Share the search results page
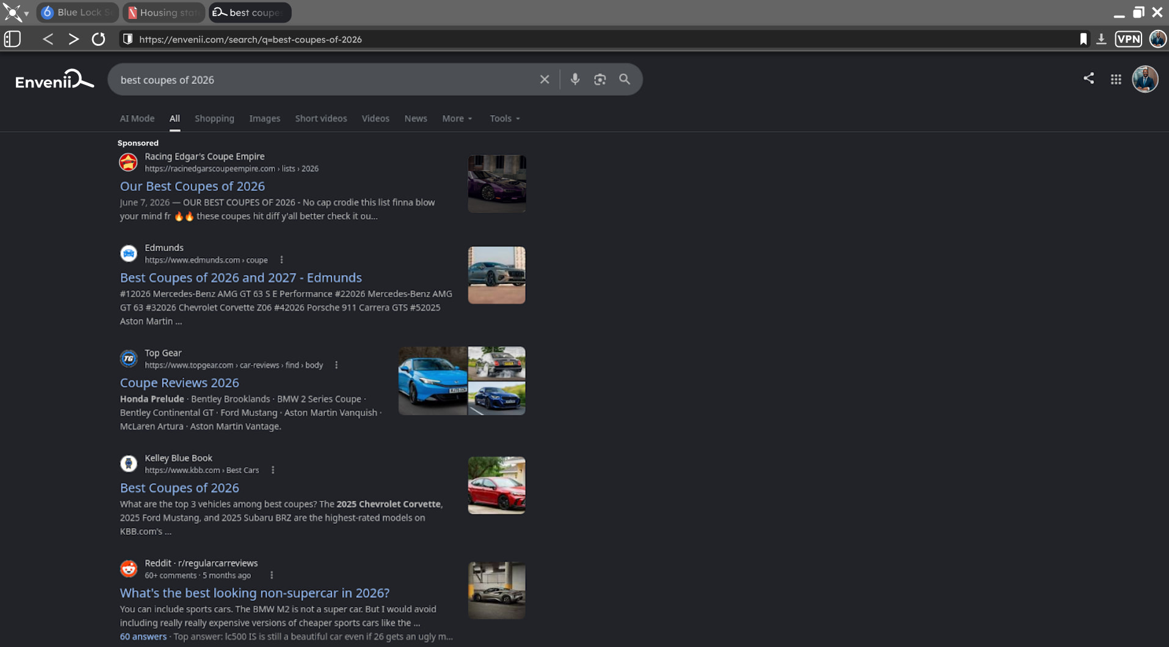1169x647 pixels. [x=1088, y=78]
